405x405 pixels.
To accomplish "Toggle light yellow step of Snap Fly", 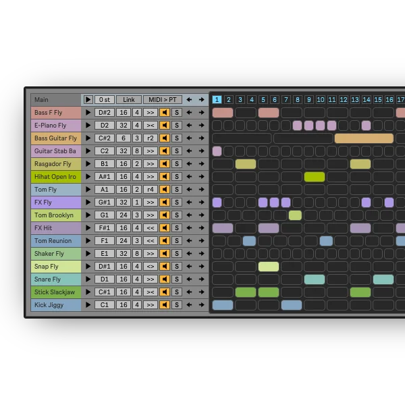I will pos(269,267).
